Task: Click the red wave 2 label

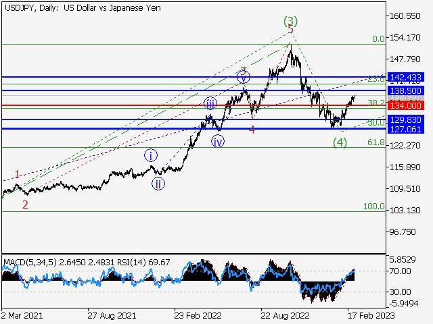Action: pyautogui.click(x=25, y=205)
